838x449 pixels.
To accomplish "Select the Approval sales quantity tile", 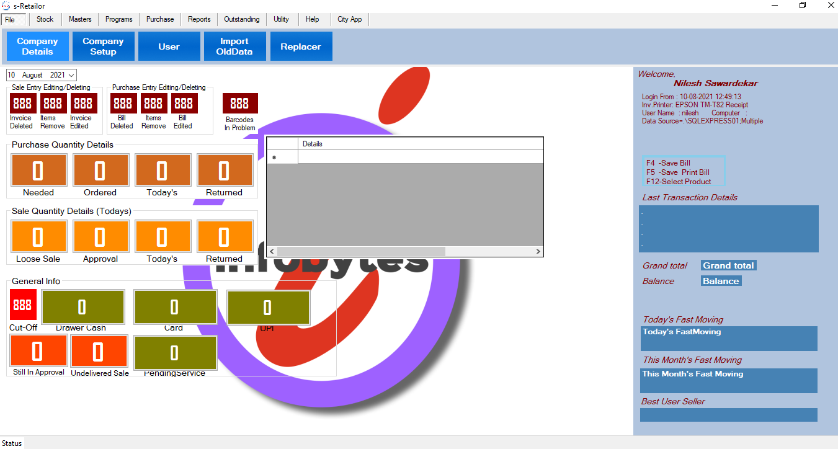I will [100, 237].
